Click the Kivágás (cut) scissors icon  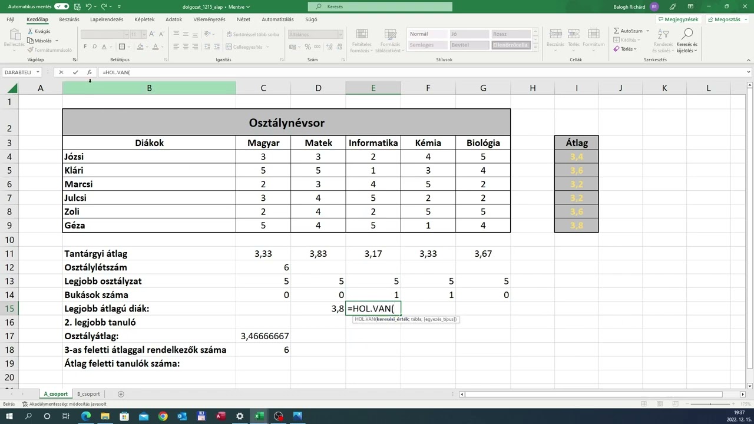[30, 31]
